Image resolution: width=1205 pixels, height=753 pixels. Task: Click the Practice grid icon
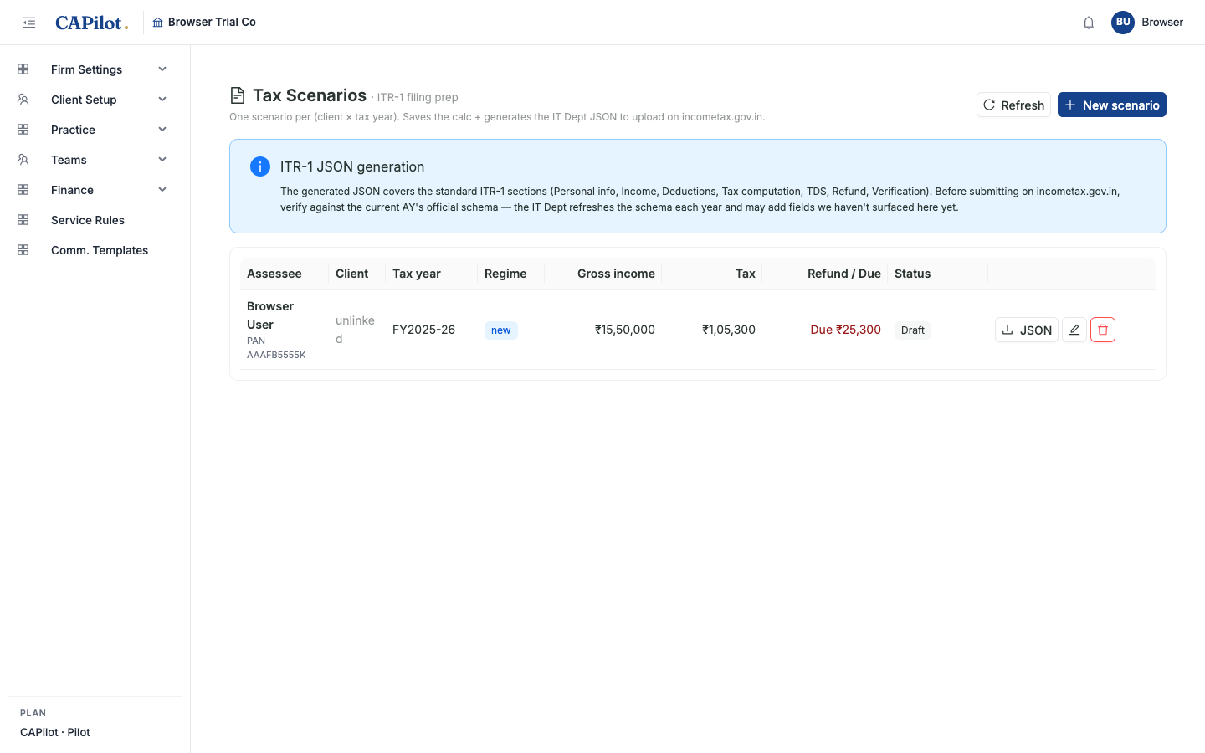(23, 130)
